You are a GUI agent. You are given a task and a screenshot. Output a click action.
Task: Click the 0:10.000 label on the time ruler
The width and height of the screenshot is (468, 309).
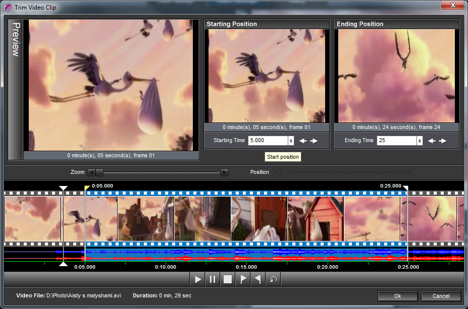click(166, 267)
